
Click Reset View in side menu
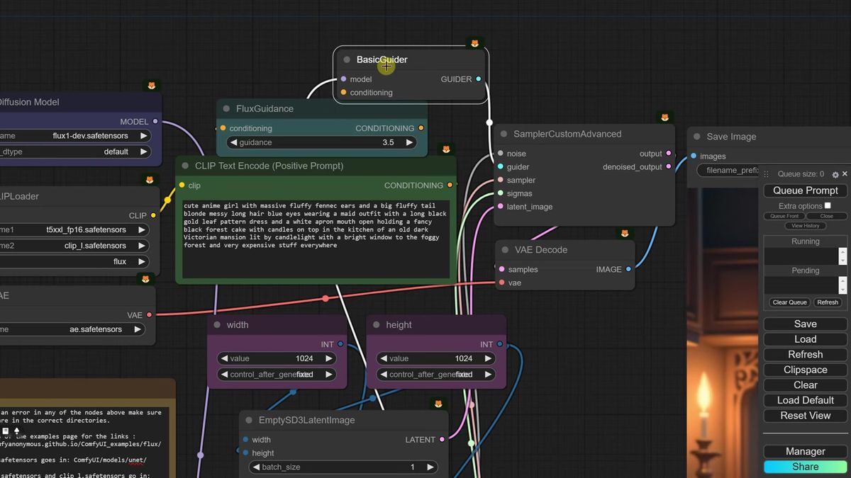pyautogui.click(x=805, y=416)
